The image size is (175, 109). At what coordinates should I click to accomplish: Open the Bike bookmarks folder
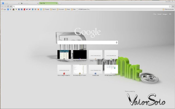tap(73, 10)
